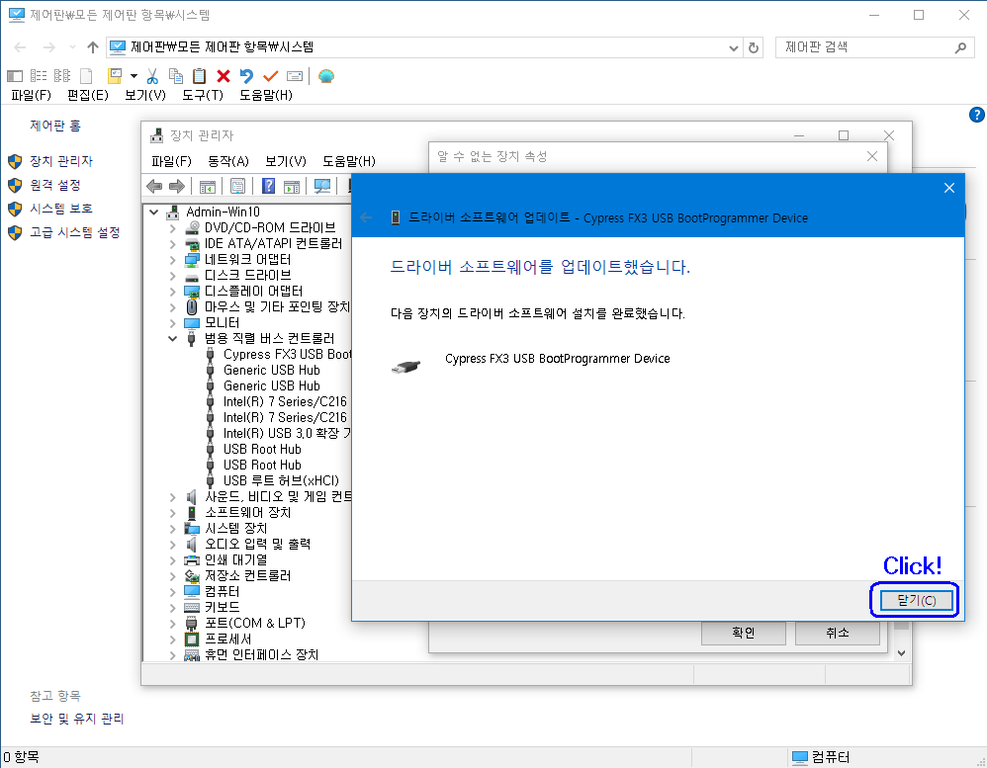The width and height of the screenshot is (987, 768).
Task: Click the up arrow navigation icon
Action: pos(93,47)
